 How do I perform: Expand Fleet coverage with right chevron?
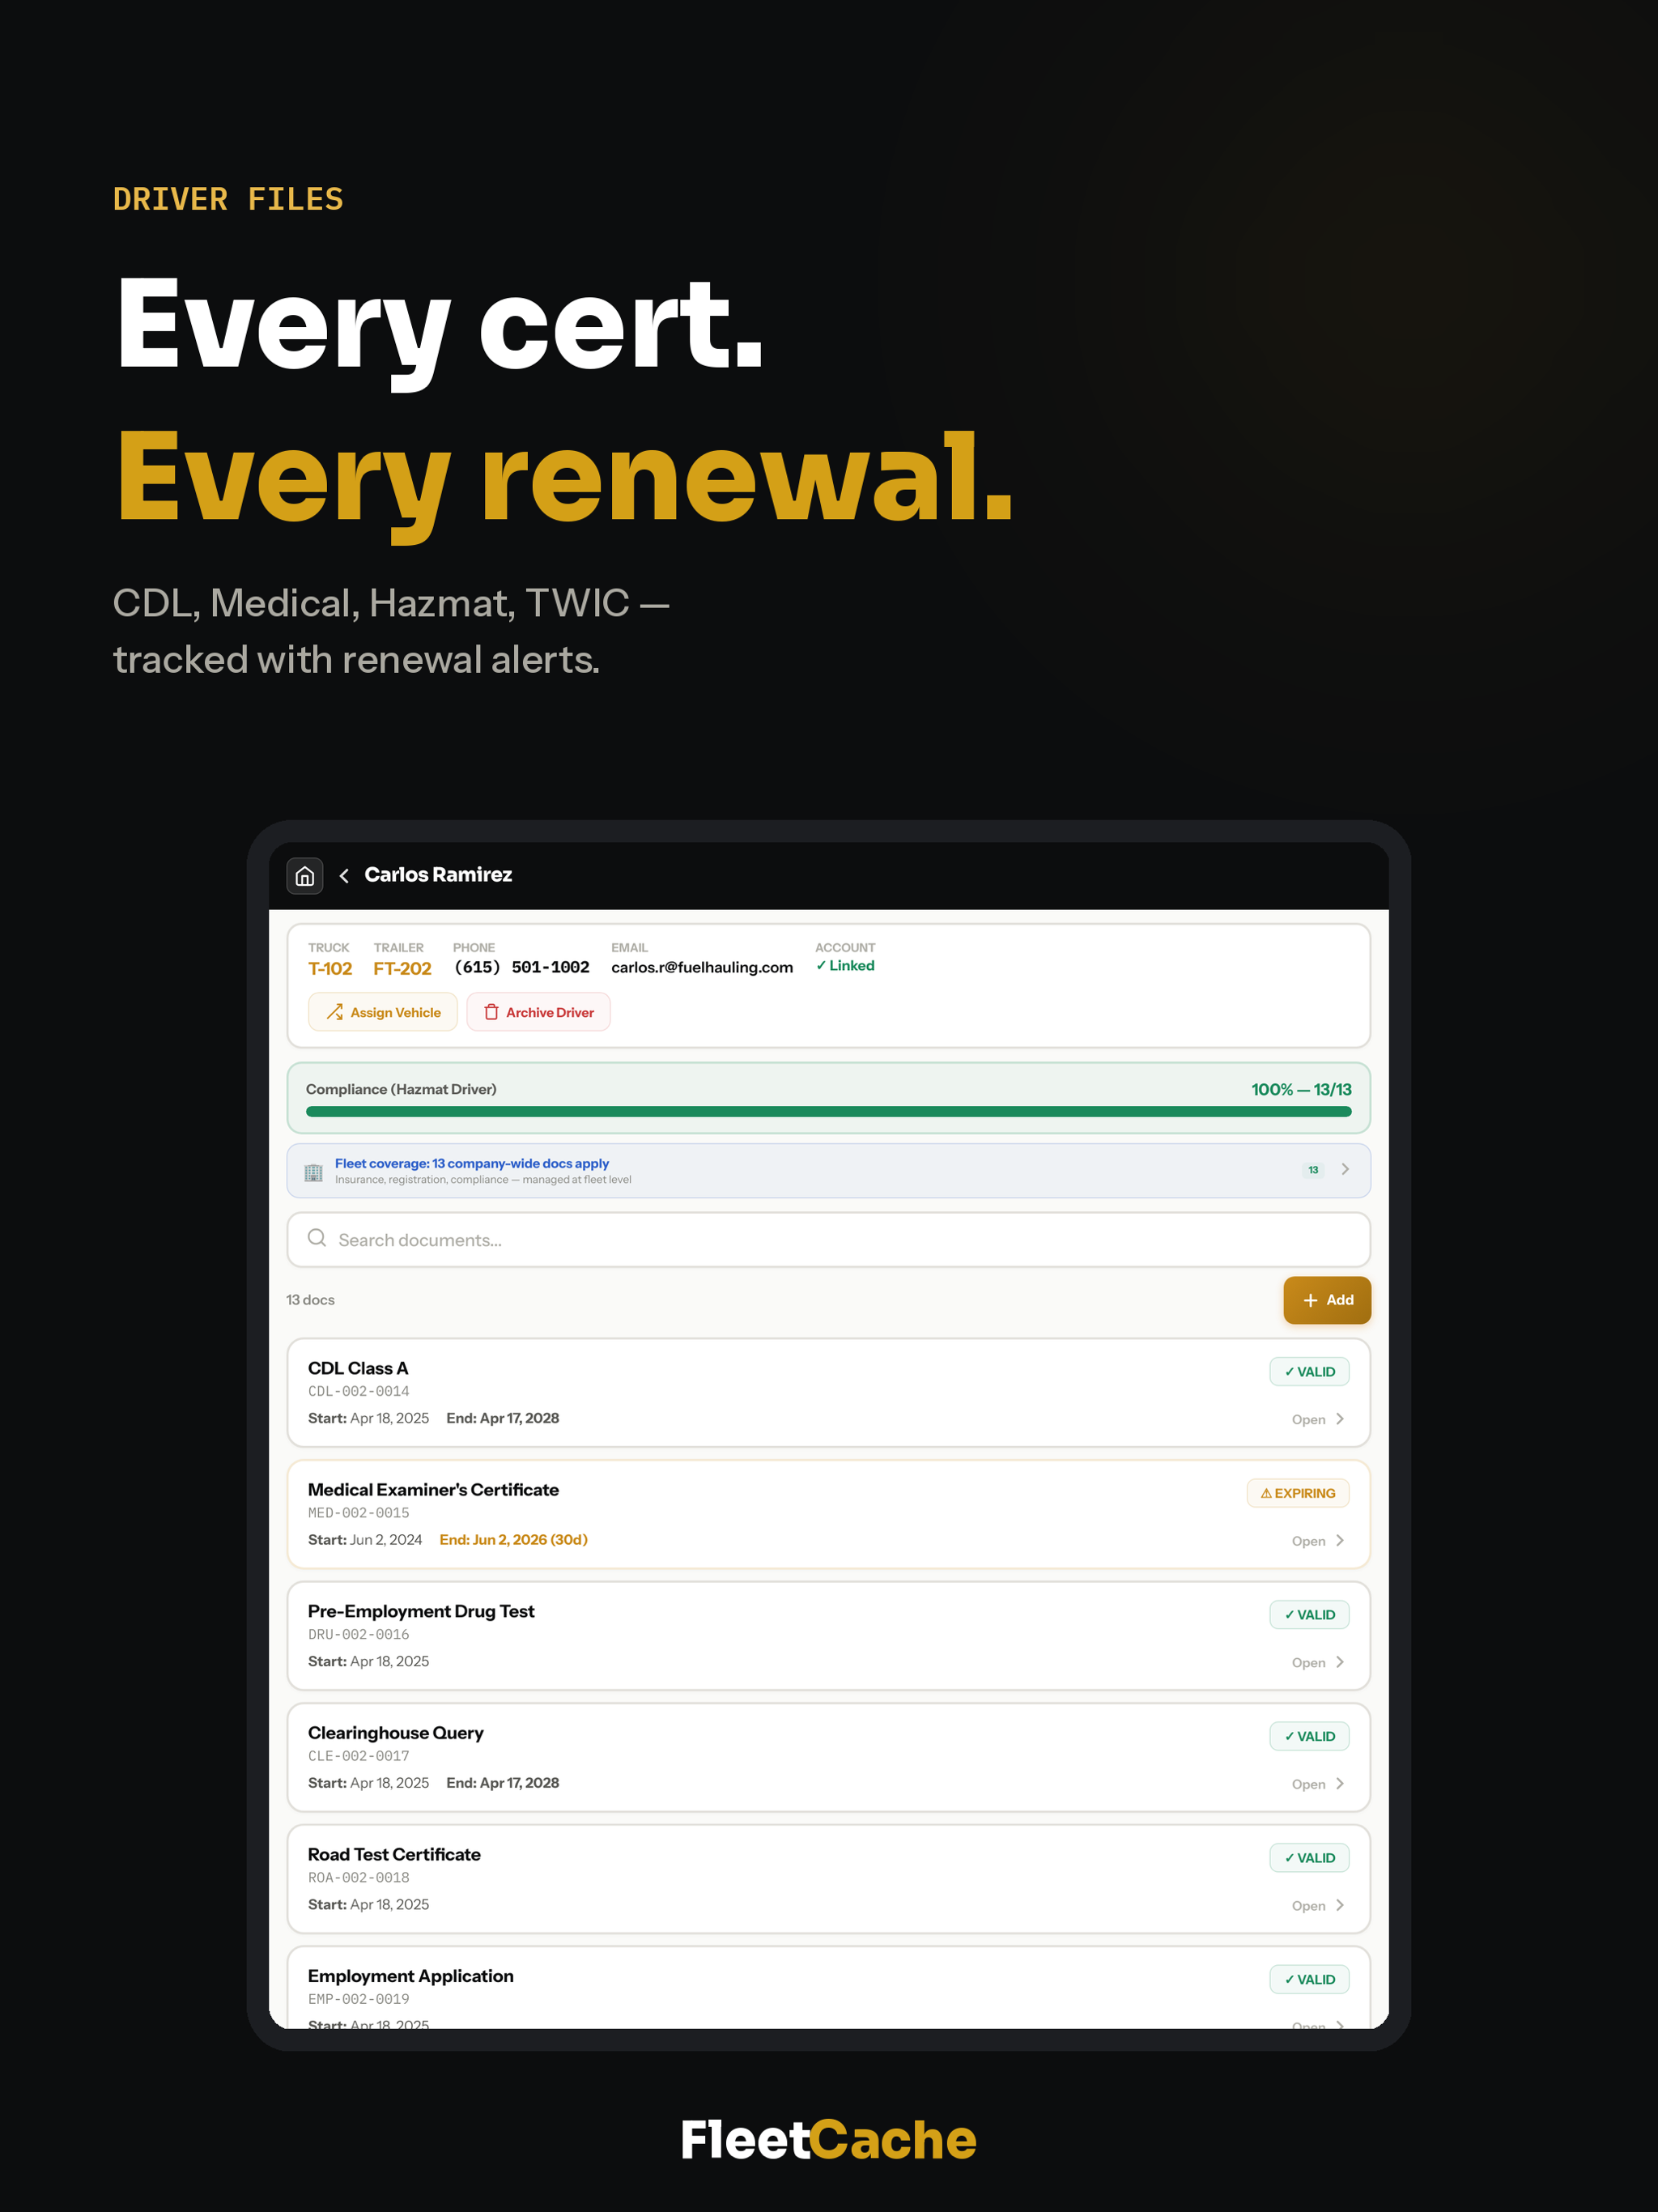[1345, 1170]
